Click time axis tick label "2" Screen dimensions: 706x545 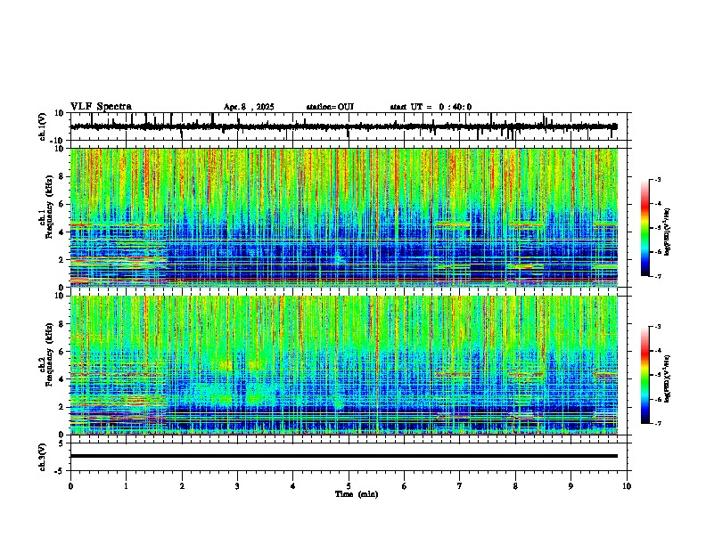pos(182,486)
